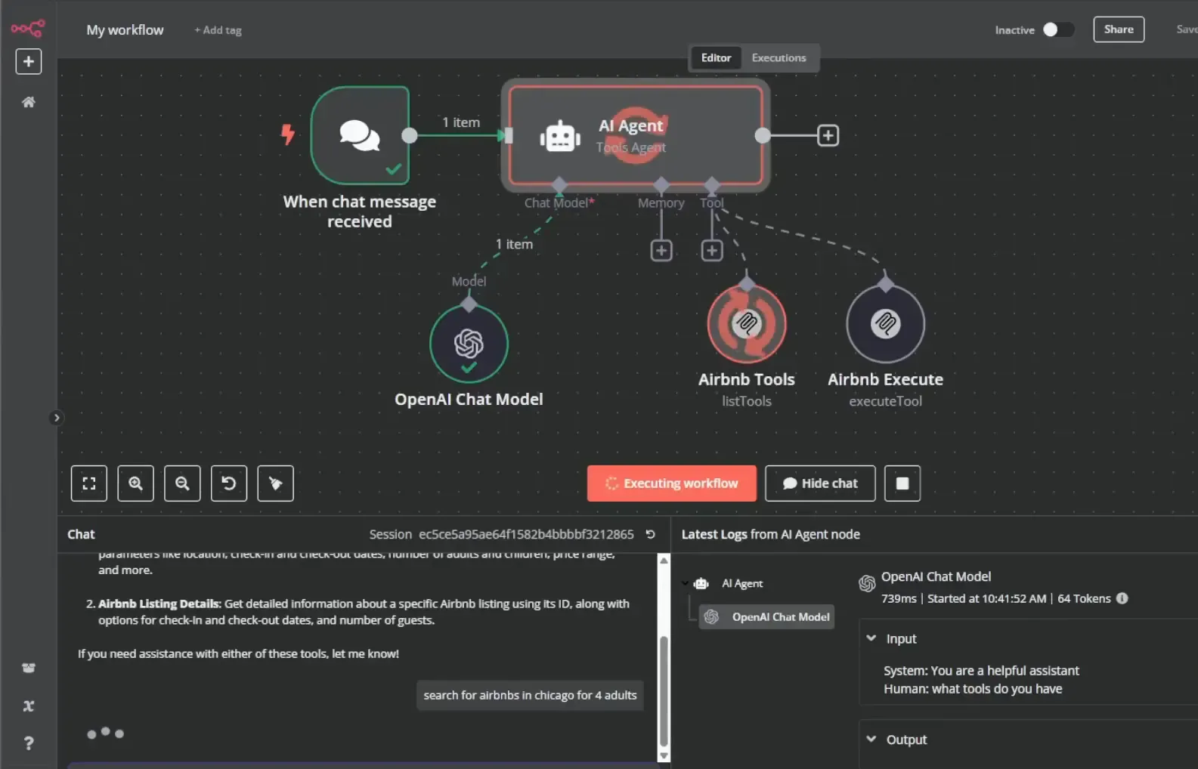Viewport: 1198px width, 769px height.
Task: Fit workflow to view
Action: click(89, 483)
